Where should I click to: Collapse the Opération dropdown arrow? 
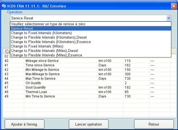169,18
